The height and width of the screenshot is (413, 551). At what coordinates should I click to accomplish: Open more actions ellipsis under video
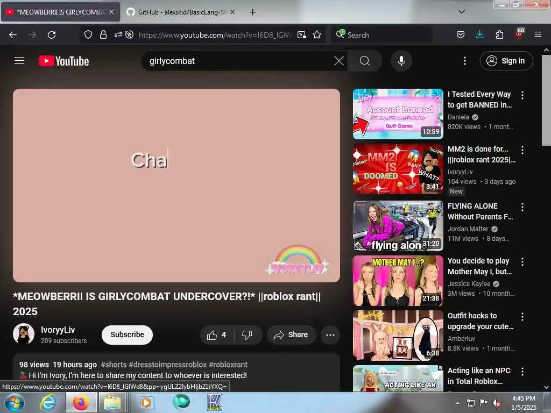330,335
